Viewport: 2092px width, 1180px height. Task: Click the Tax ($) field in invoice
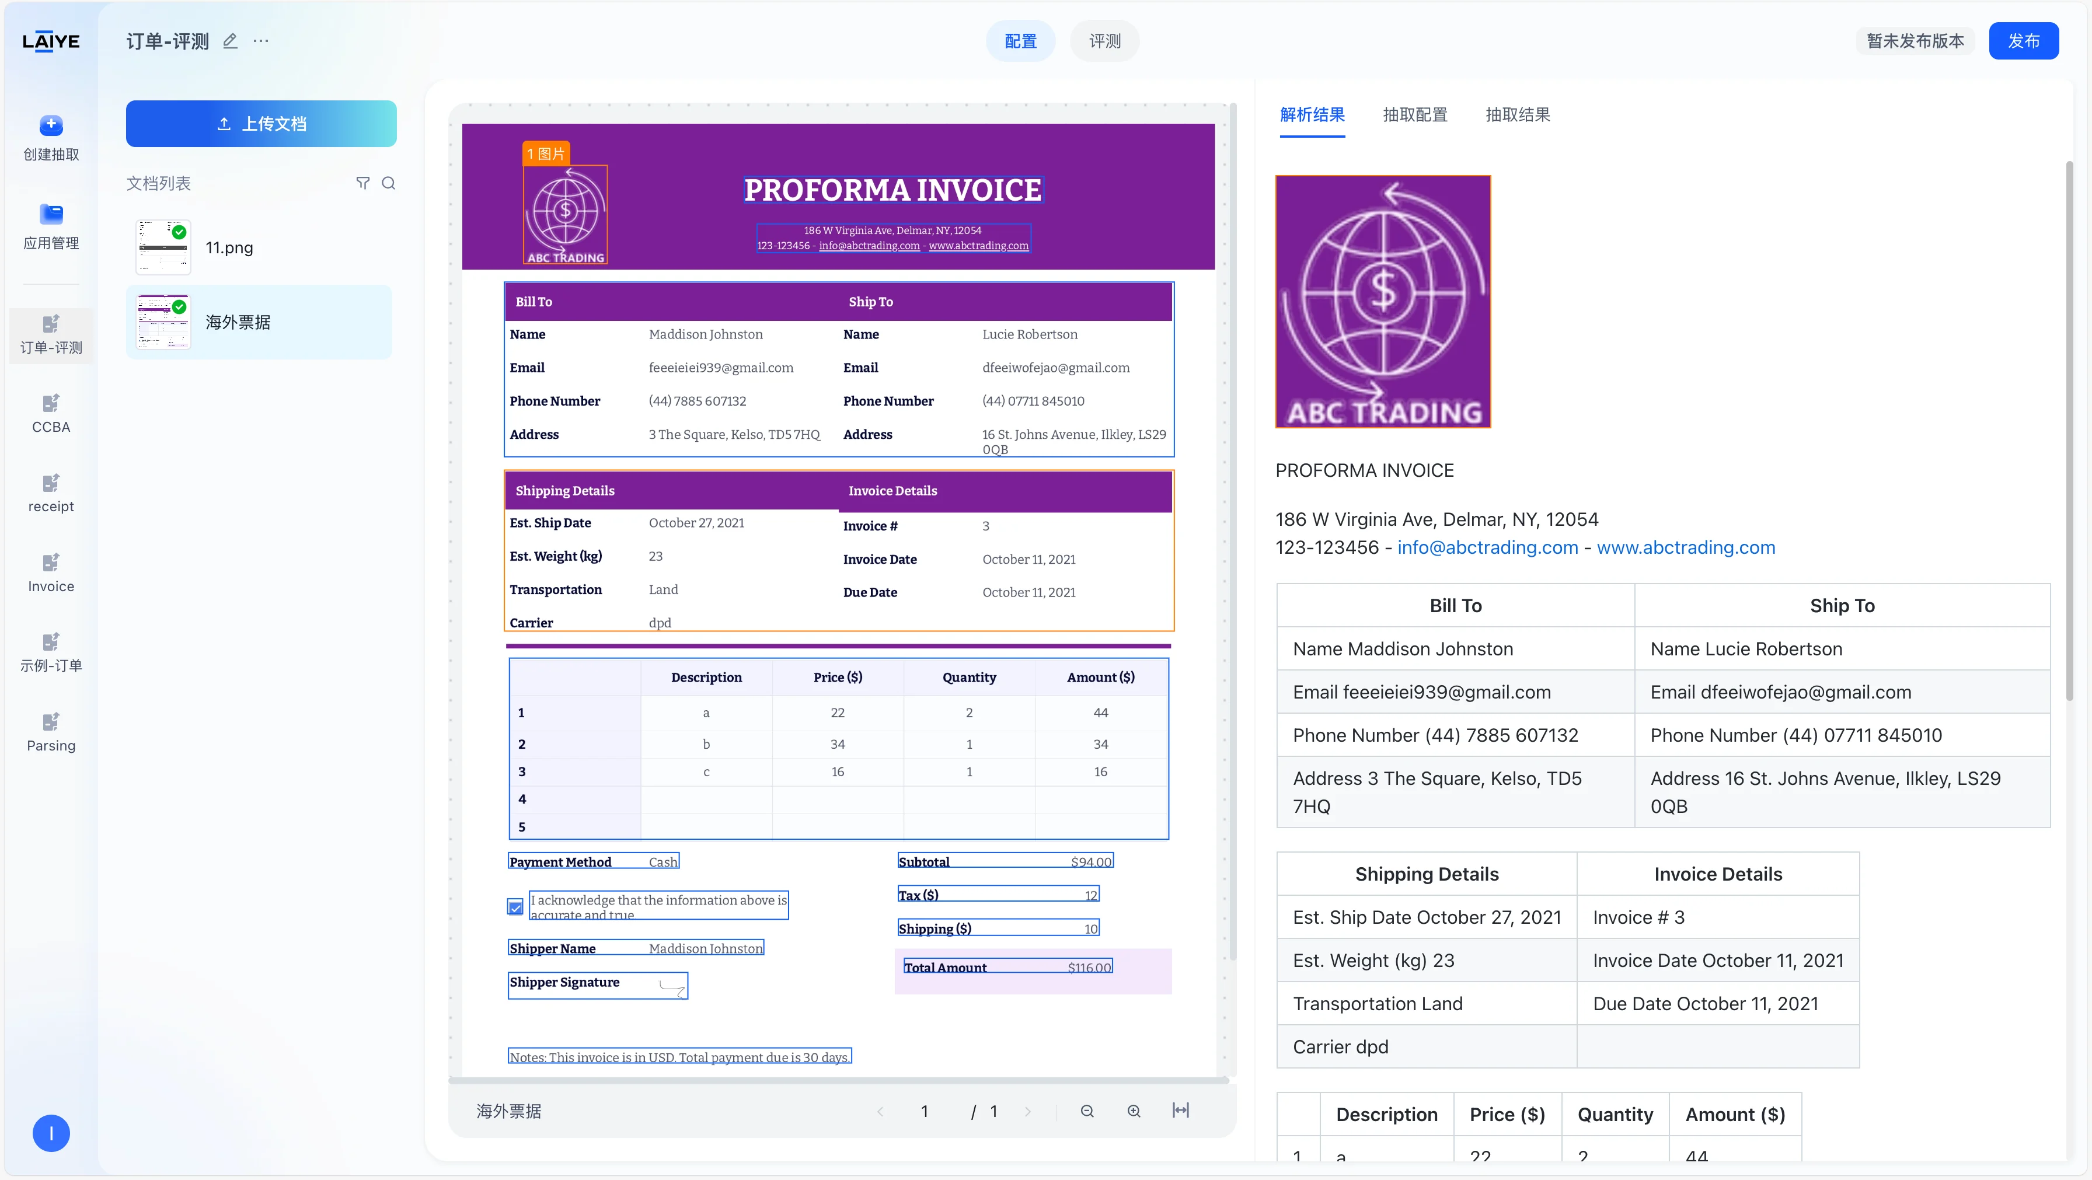pos(998,894)
